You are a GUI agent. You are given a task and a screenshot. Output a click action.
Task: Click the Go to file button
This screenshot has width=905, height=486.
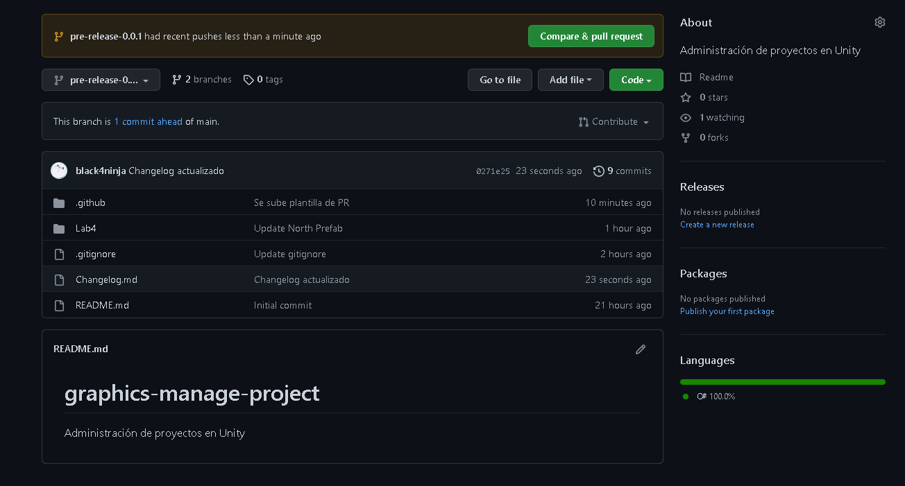[500, 80]
